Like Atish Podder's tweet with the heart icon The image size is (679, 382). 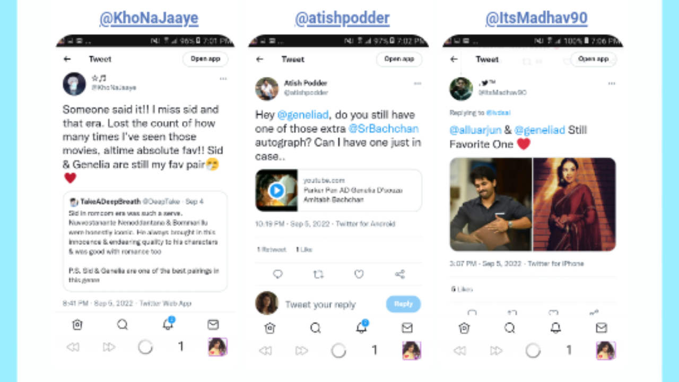click(359, 274)
